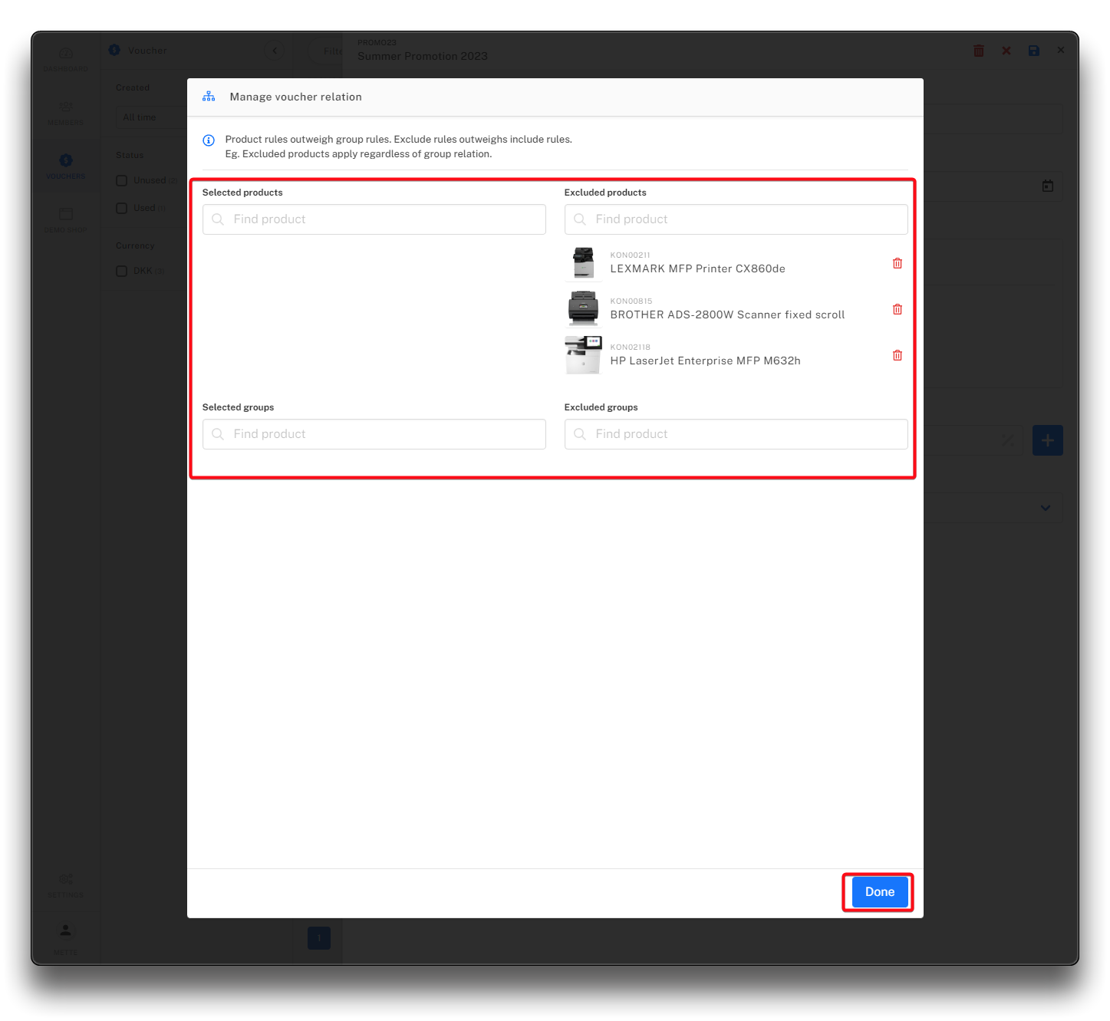This screenshot has width=1110, height=1021.
Task: Click the red delete voucher icon in header
Action: pyautogui.click(x=978, y=51)
